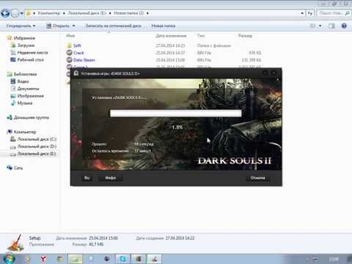Select the Data-Steam file

[x=84, y=60]
